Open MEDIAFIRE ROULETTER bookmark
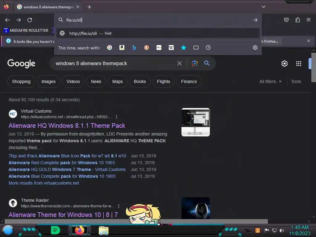This screenshot has height=237, width=316. (26, 31)
